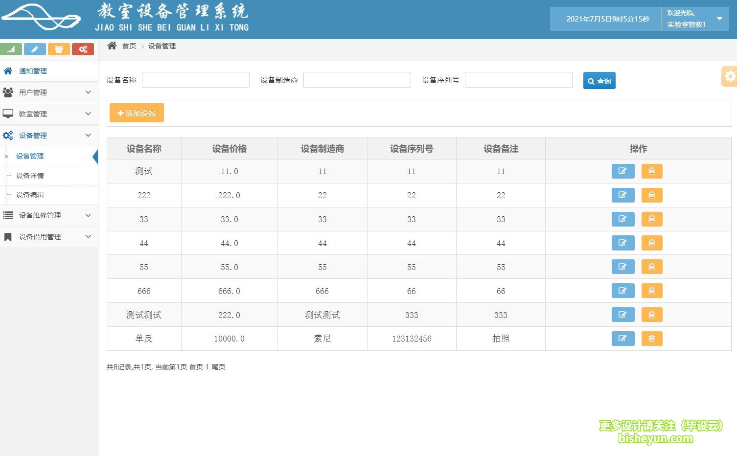Click inside the 设备序列号 search field
737x456 pixels.
[518, 80]
